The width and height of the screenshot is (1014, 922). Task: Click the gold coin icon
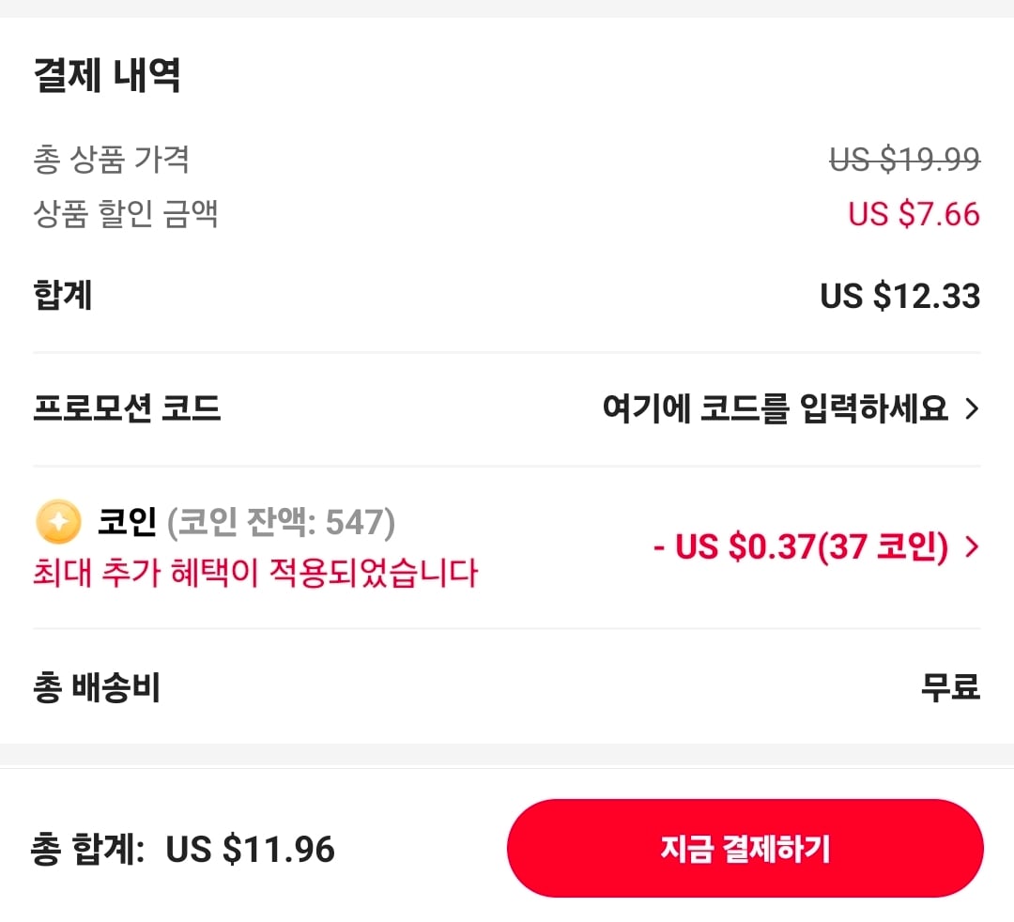click(x=57, y=523)
